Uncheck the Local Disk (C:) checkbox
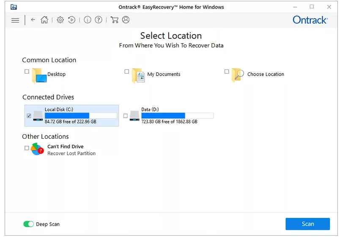This screenshot has width=340, height=237. (x=29, y=116)
